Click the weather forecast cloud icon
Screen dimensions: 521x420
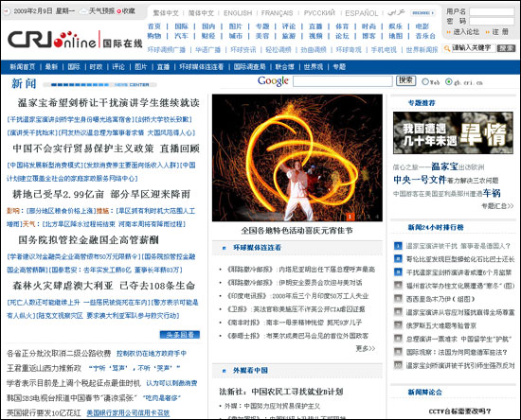[83, 11]
